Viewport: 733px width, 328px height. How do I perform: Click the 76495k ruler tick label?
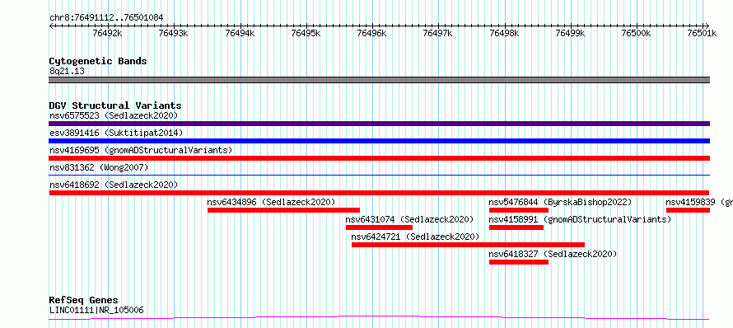tap(306, 33)
